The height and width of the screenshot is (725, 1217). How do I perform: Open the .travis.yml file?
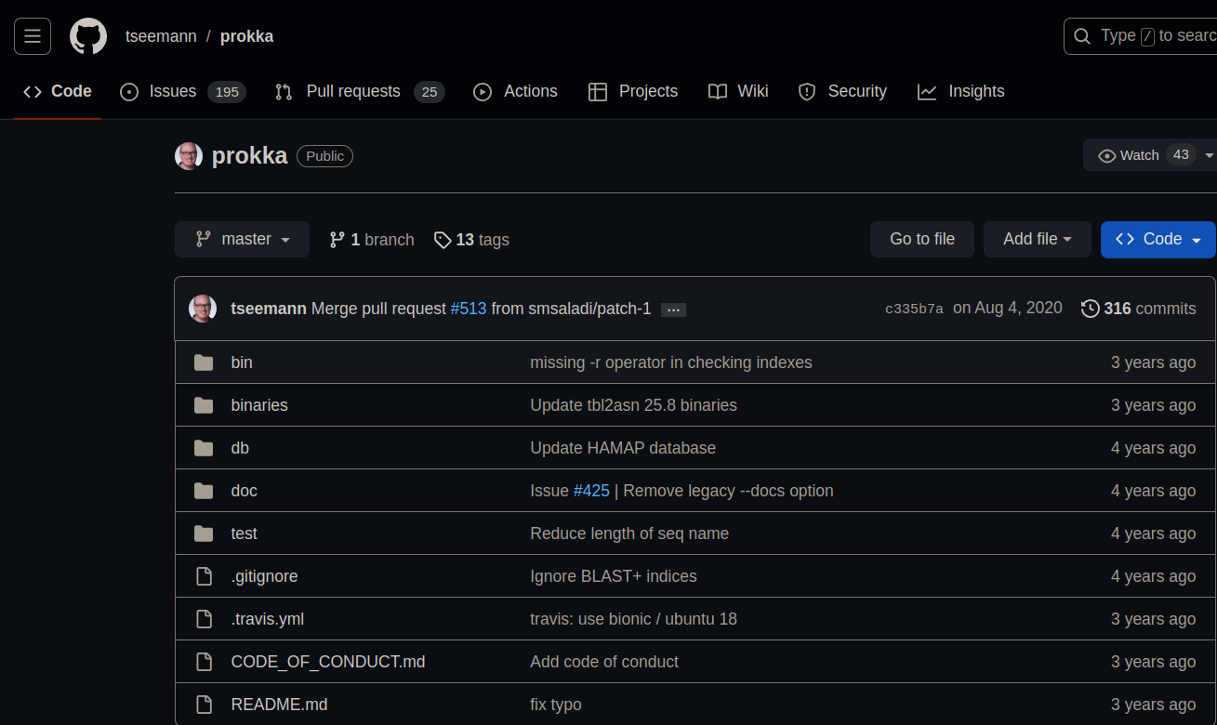pyautogui.click(x=268, y=619)
